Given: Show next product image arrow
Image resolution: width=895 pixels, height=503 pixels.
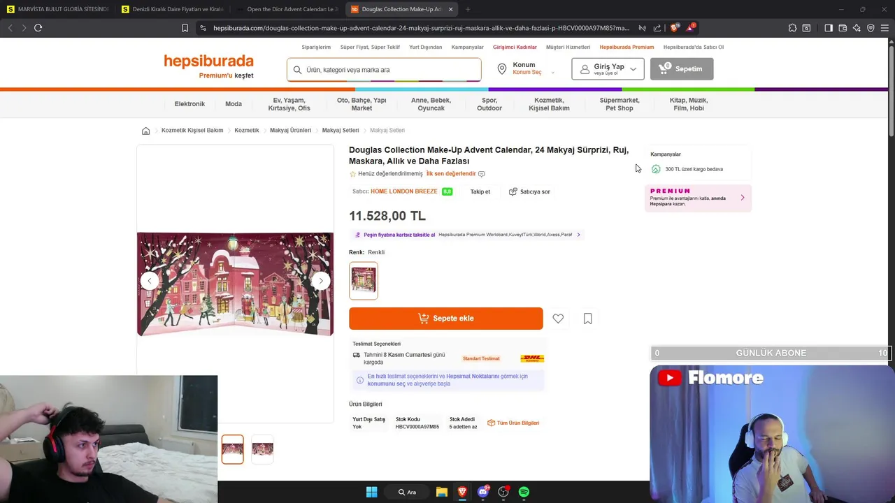Looking at the screenshot, I should coord(320,281).
